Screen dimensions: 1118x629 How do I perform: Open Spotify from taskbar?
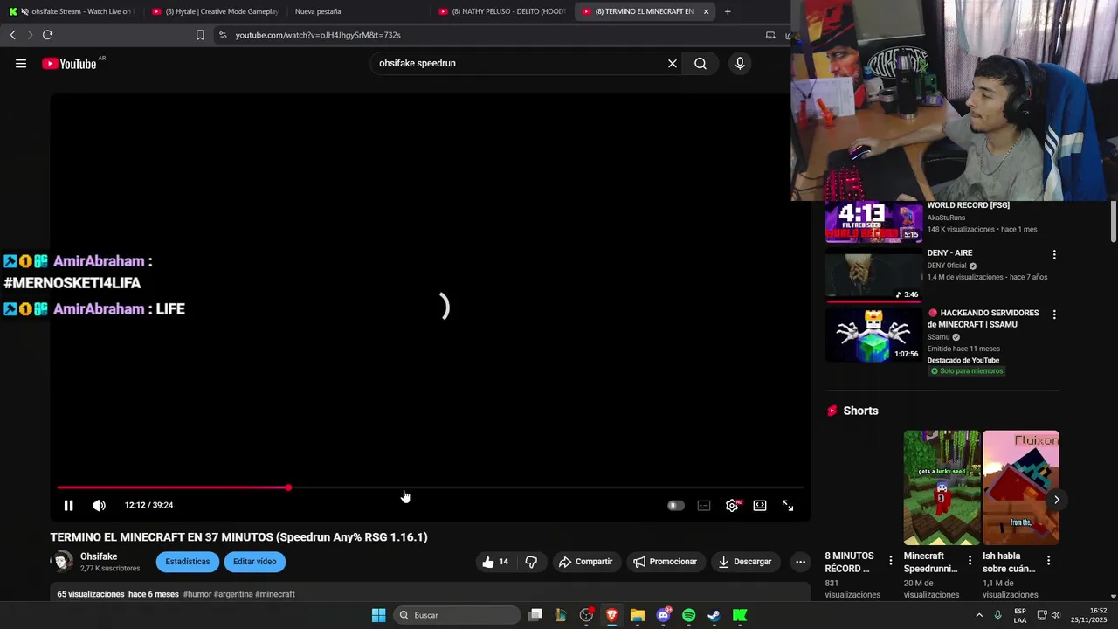688,615
